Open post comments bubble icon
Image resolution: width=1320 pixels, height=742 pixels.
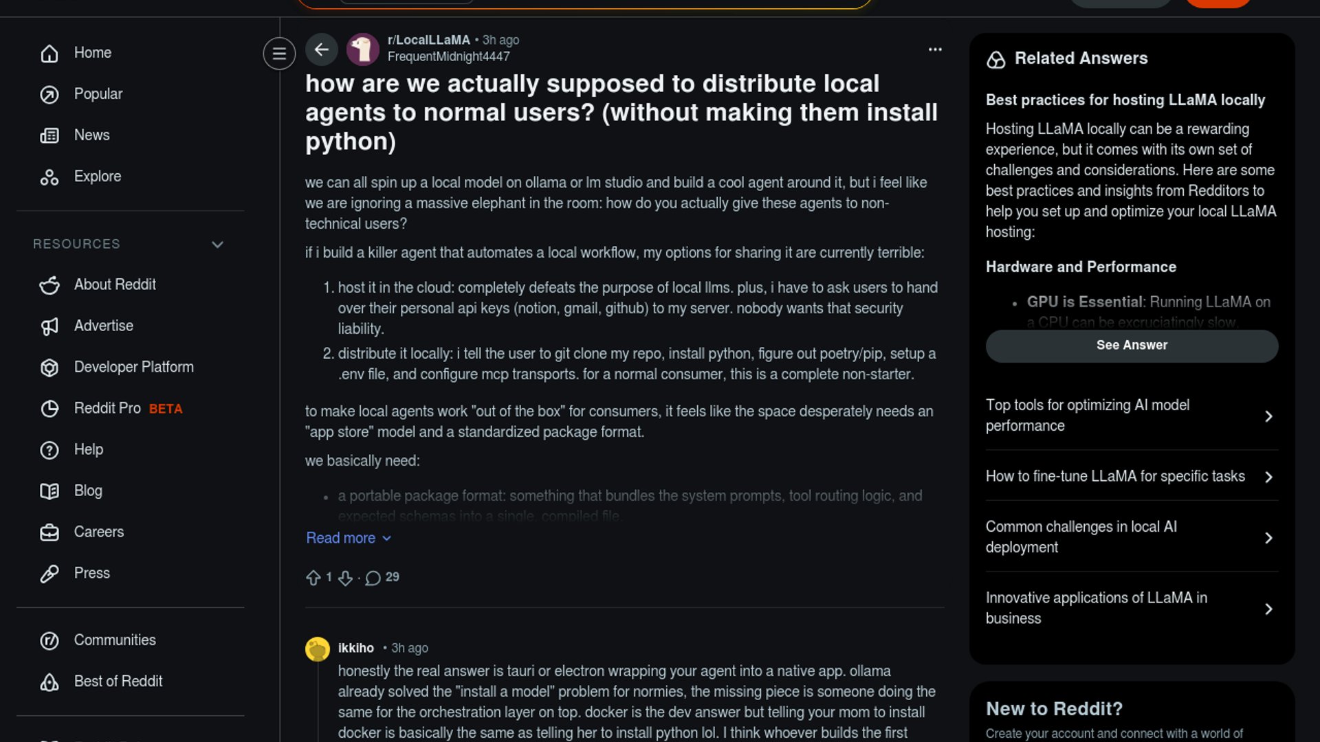373,578
